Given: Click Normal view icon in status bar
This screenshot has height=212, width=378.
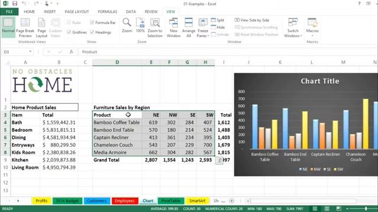Looking at the screenshot, I should (x=315, y=208).
